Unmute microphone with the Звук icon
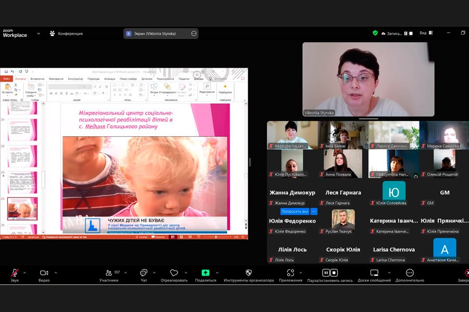 pos(15,273)
